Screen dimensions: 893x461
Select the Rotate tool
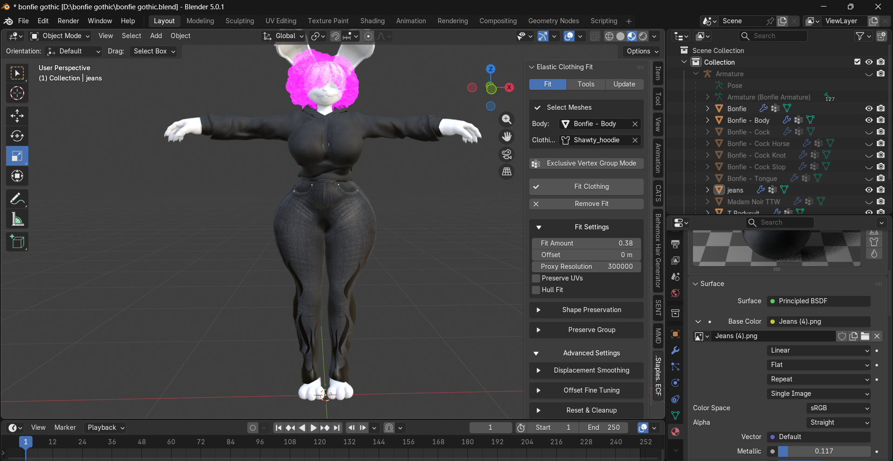[17, 136]
